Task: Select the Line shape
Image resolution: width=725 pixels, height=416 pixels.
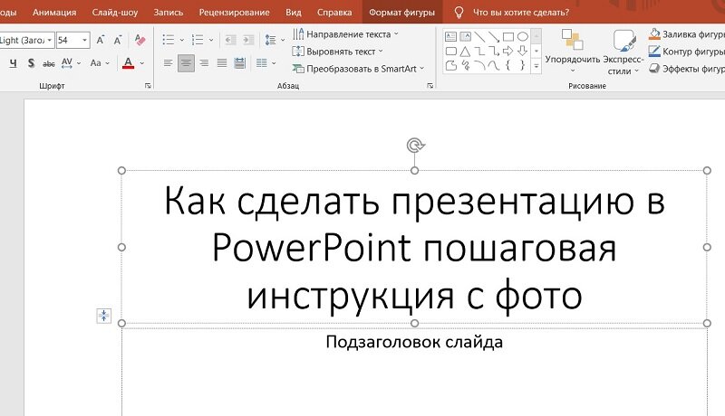Action: click(x=479, y=36)
